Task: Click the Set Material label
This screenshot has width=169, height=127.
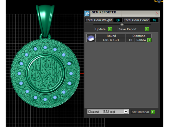Action: click(x=140, y=112)
